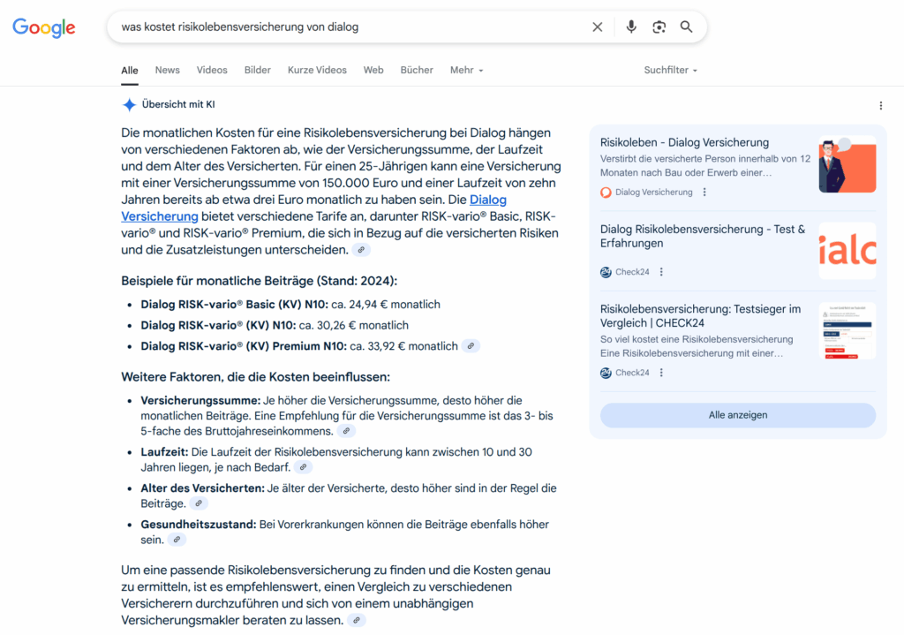Click the blue AI overview sparkle icon
Image resolution: width=904 pixels, height=635 pixels.
[x=129, y=104]
